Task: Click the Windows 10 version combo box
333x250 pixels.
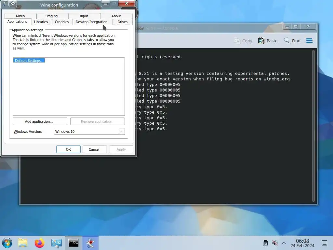Action: coord(89,132)
